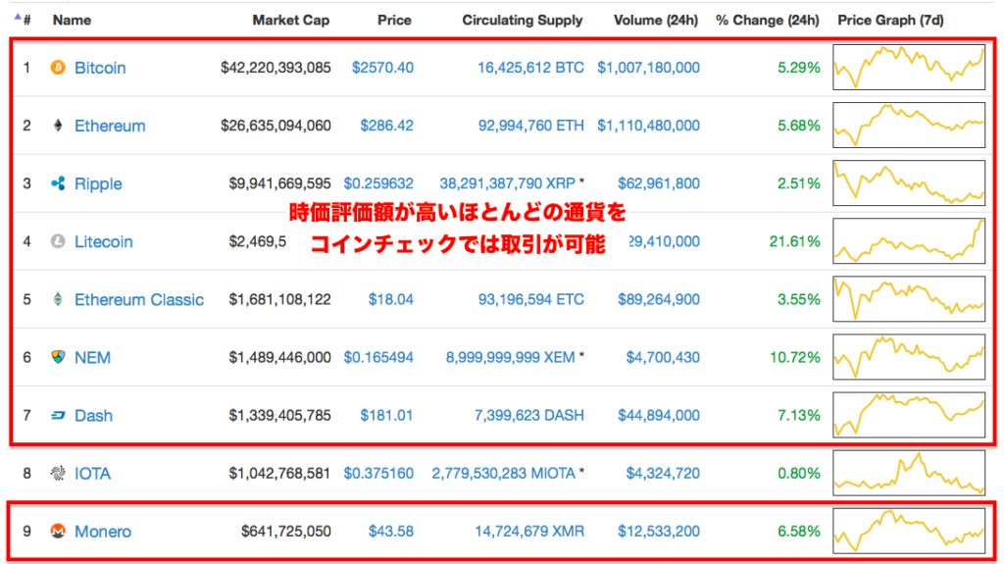Open Dash 7d price graph
The width and height of the screenshot is (1004, 564).
pyautogui.click(x=909, y=415)
